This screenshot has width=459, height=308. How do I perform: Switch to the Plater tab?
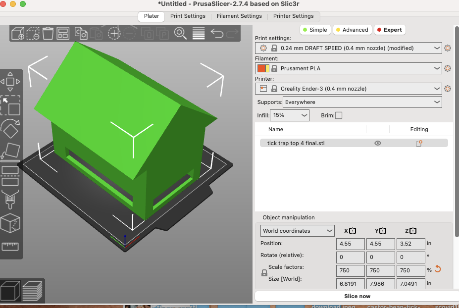(x=152, y=16)
